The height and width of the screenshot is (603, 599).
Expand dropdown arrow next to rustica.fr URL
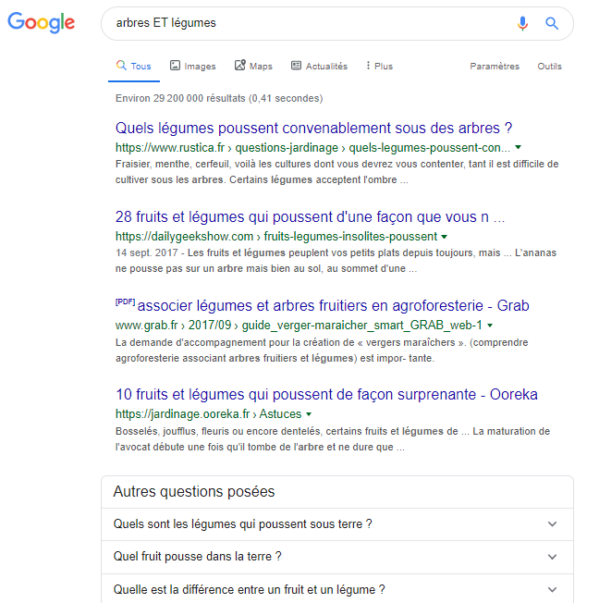519,147
